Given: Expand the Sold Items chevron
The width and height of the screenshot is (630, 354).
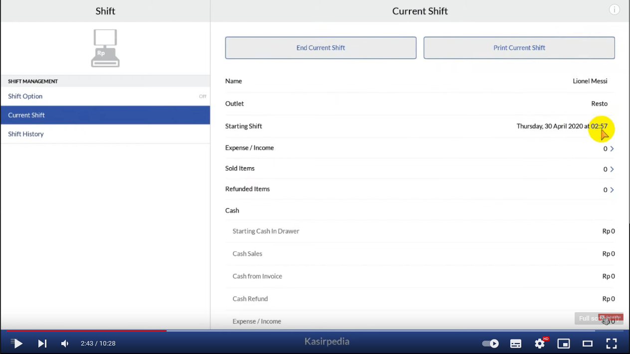Looking at the screenshot, I should [612, 169].
